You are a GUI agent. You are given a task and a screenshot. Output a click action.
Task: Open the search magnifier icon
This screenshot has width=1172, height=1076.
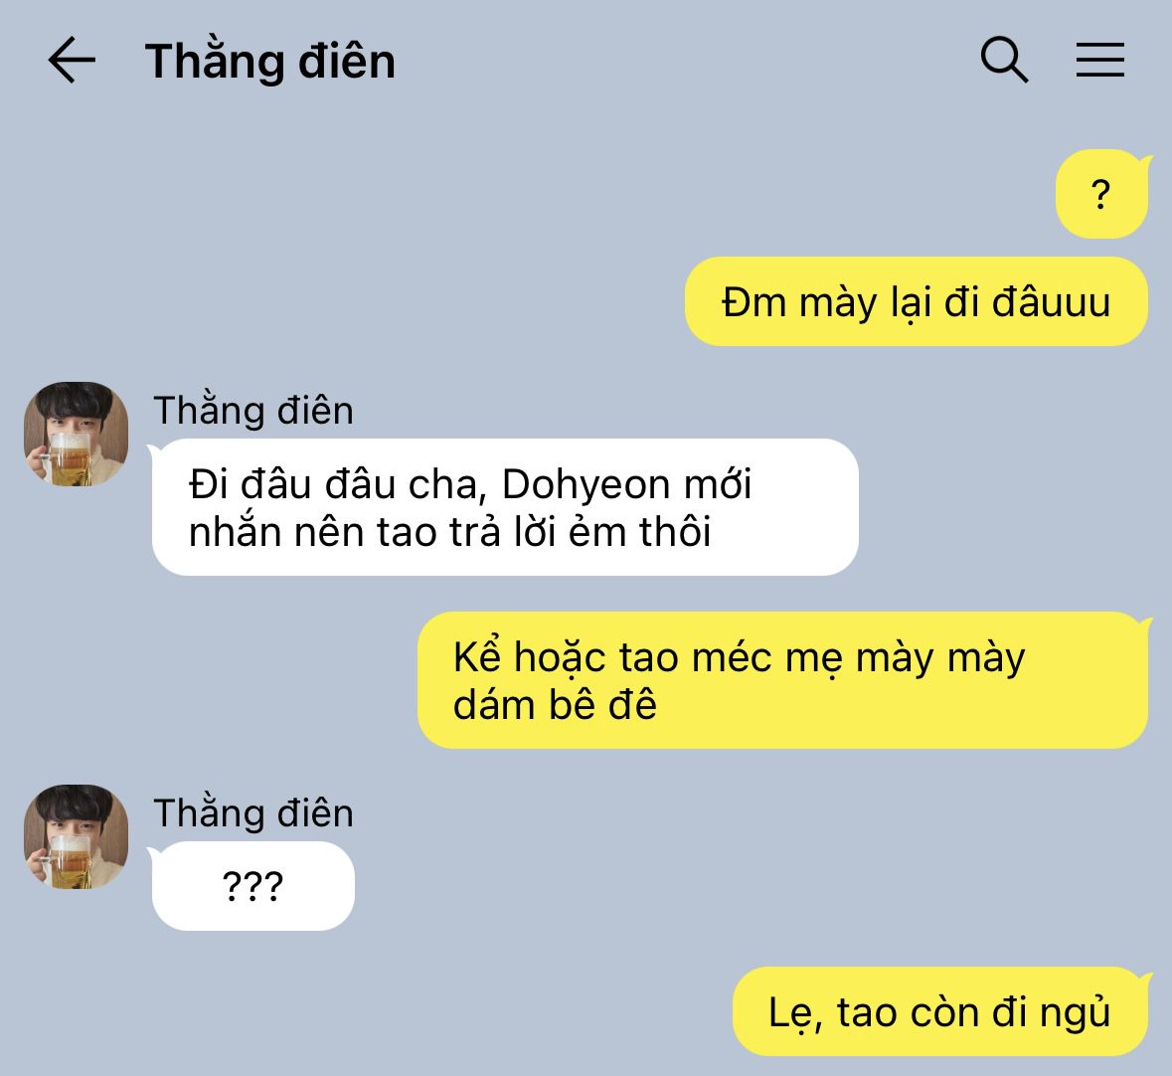coord(1004,59)
